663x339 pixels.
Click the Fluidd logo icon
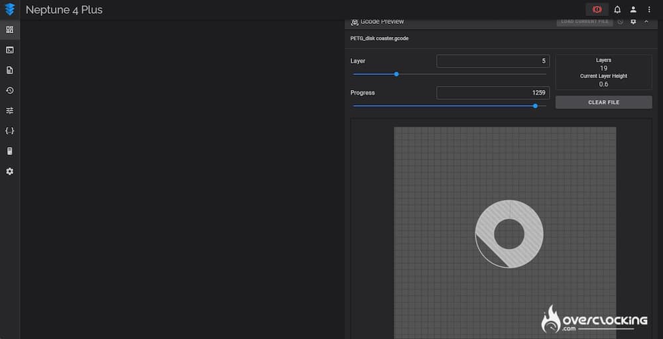(9, 10)
